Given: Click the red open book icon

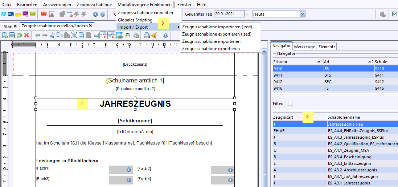Looking at the screenshot, I should [44, 14].
